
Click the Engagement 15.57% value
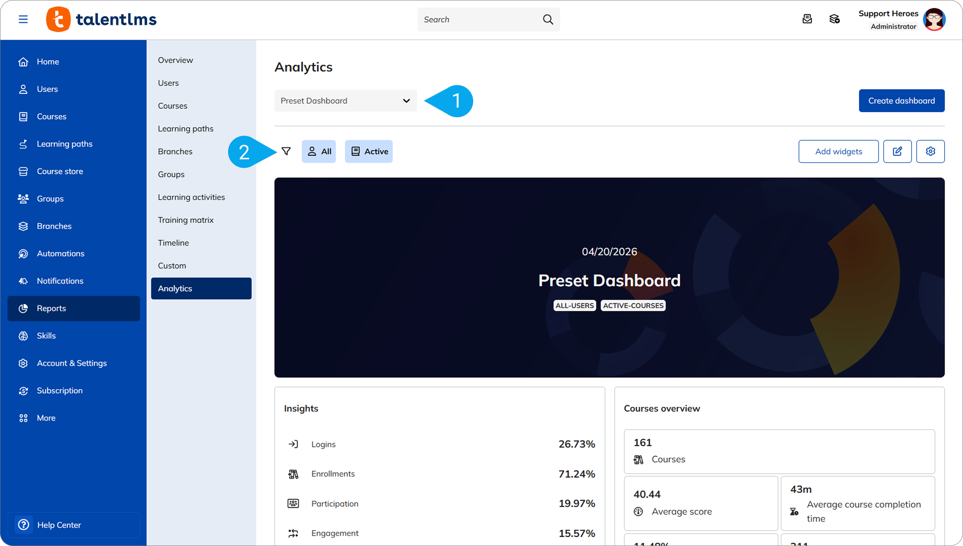coord(576,533)
